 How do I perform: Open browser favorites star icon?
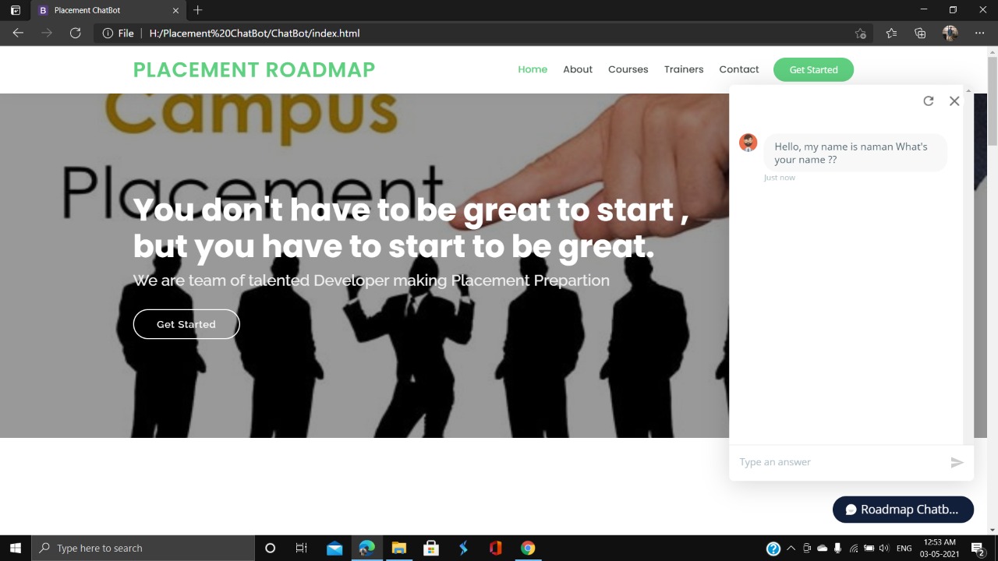coord(891,33)
